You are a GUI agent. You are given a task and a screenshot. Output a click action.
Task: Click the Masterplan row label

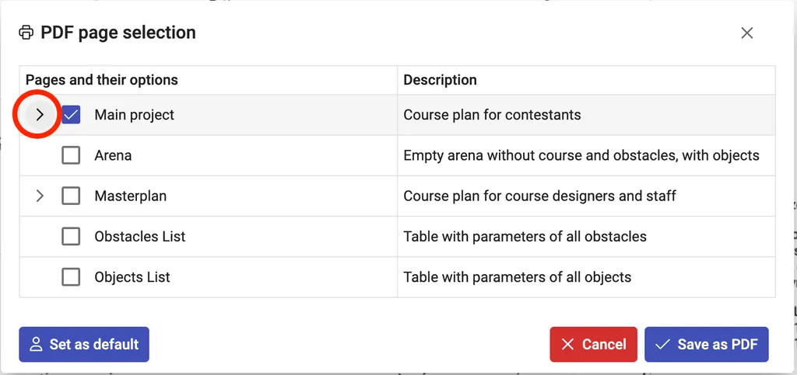pos(130,196)
